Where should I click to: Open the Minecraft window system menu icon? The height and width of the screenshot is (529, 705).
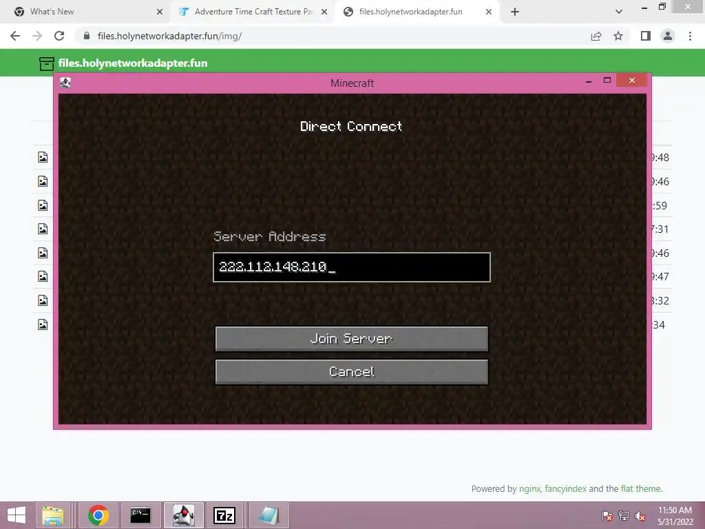click(65, 83)
